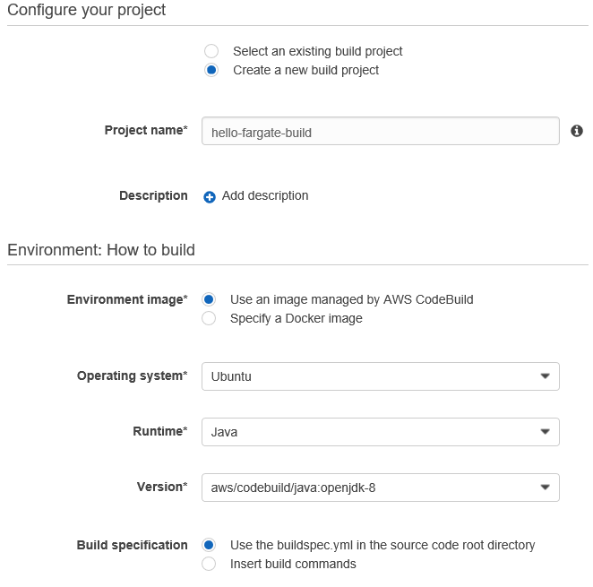The height and width of the screenshot is (587, 593).
Task: Click the 'Select an existing build project' label
Action: 317,52
